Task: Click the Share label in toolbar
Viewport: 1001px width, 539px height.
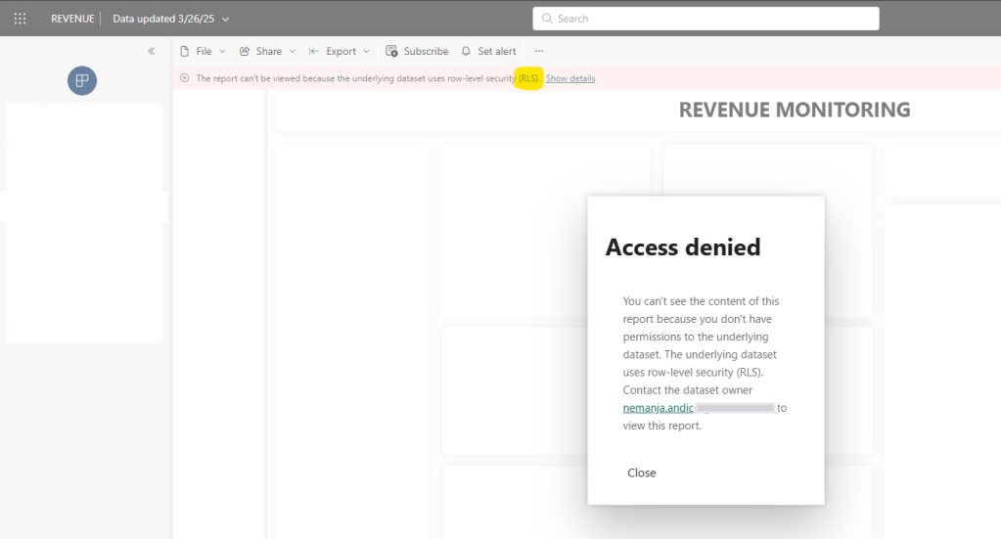Action: (268, 51)
